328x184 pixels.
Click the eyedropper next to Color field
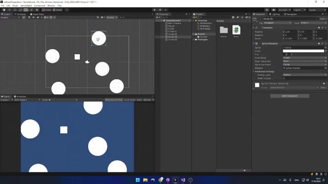(x=326, y=51)
